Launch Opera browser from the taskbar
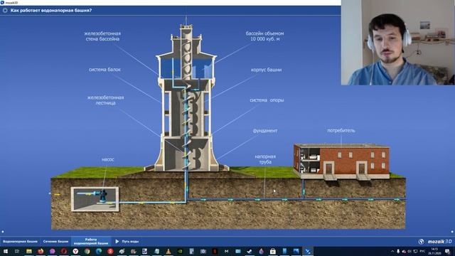This screenshot has height=256, width=455. [64, 251]
